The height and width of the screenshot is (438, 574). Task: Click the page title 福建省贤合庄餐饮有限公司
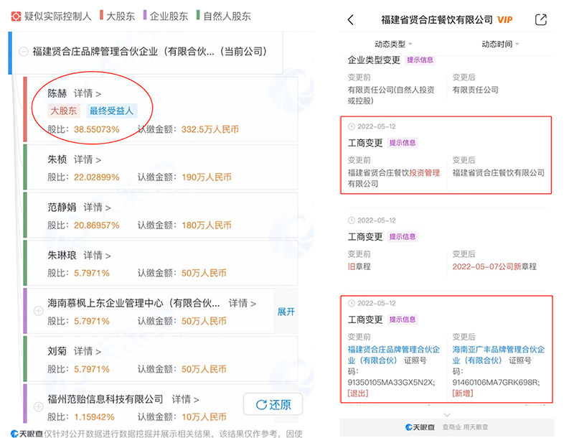coord(437,20)
